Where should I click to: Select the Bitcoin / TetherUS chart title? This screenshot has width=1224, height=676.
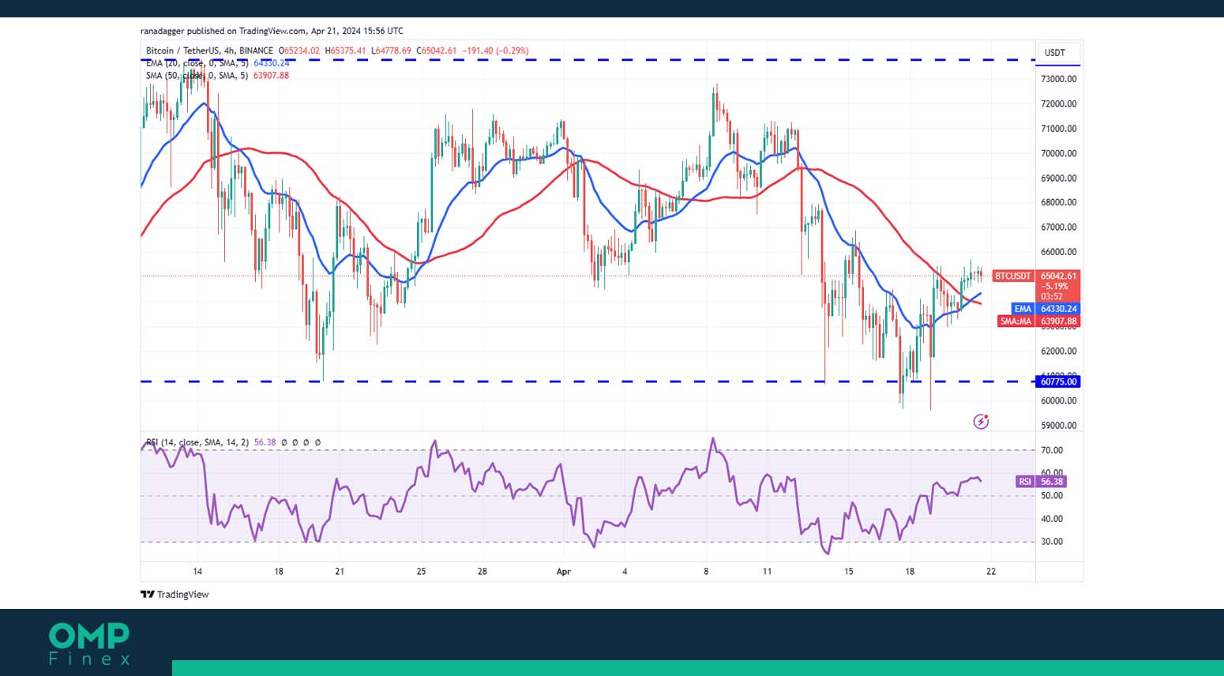click(209, 51)
